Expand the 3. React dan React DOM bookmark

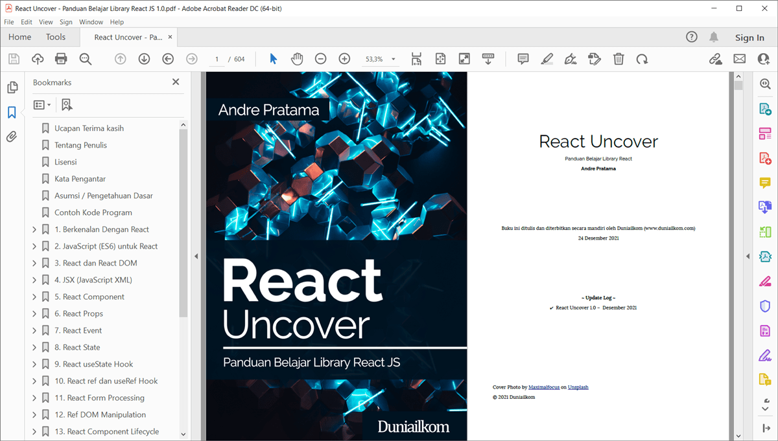(x=34, y=263)
